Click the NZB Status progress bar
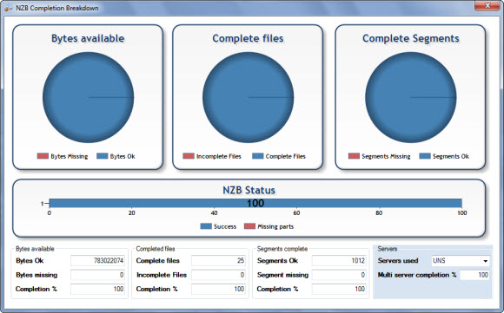Screen dimensions: 504x313 click(x=255, y=204)
